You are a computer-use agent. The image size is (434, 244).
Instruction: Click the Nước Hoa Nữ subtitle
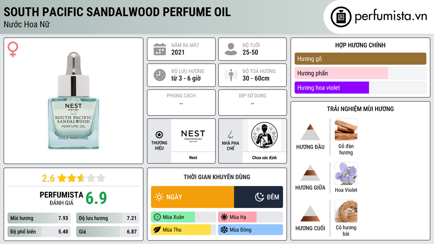pos(27,24)
